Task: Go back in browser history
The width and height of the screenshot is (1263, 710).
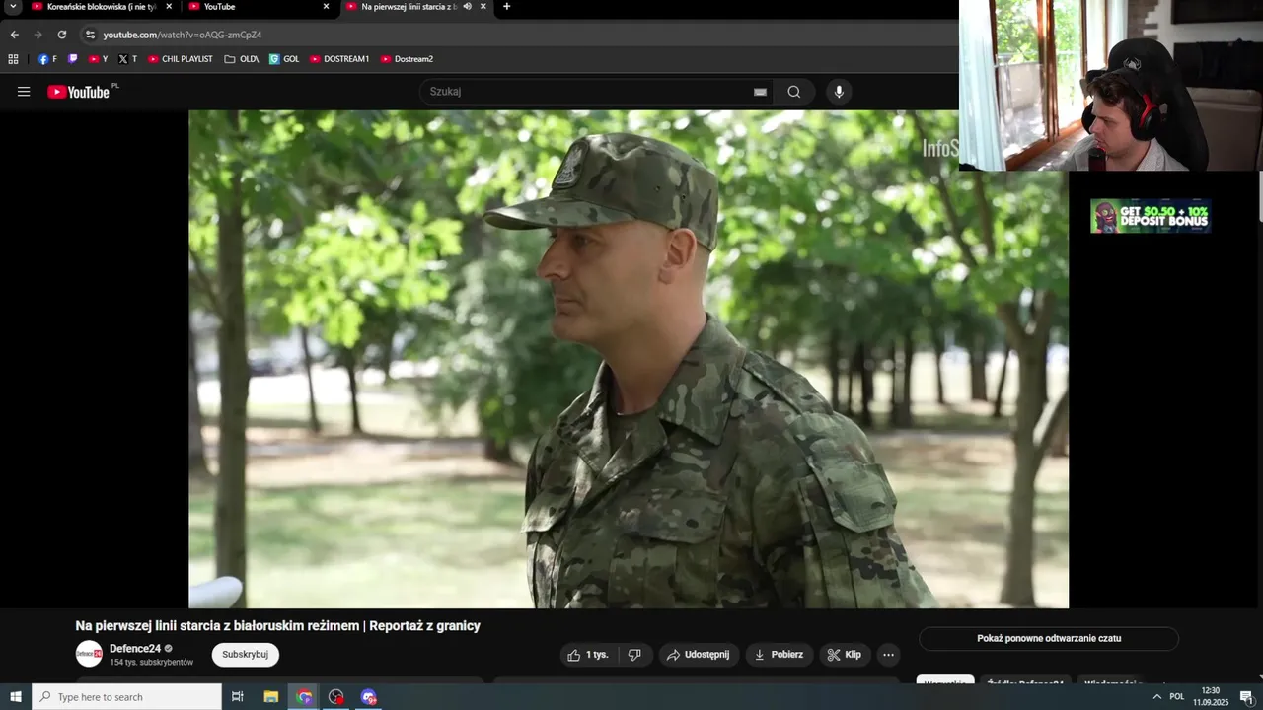Action: (14, 35)
